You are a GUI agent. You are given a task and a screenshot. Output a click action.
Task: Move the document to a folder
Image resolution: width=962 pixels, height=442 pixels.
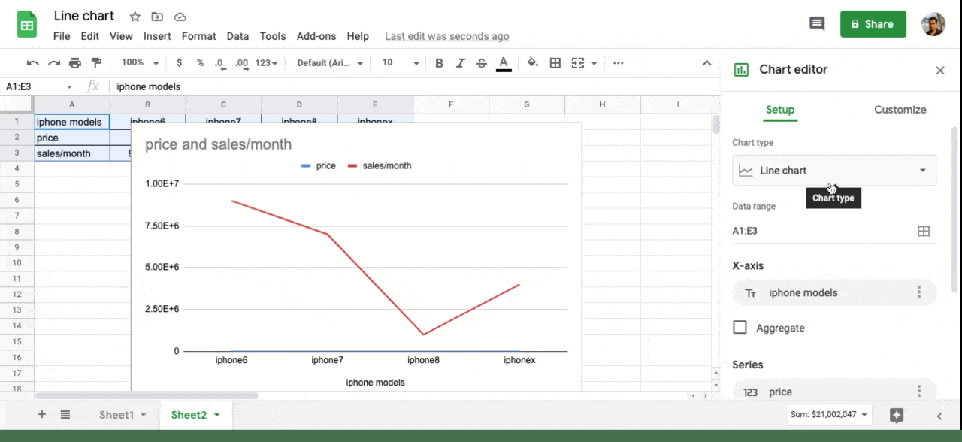point(157,17)
